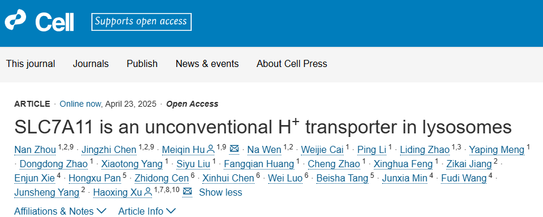Select author Junsheng Yang link
Image resolution: width=543 pixels, height=217 pixels.
[x=47, y=193]
